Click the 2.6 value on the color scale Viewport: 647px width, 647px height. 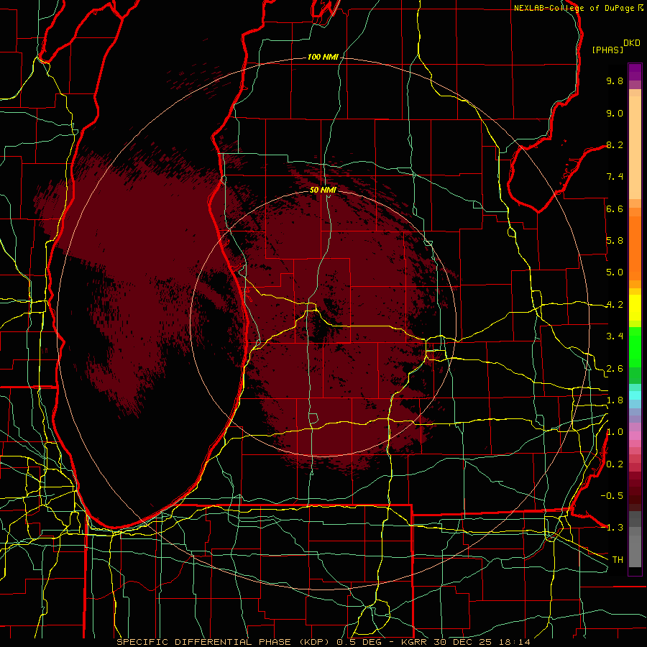[615, 369]
